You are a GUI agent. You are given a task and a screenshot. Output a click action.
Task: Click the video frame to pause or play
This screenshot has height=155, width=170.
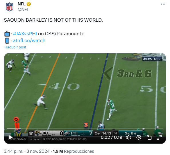tap(85, 92)
